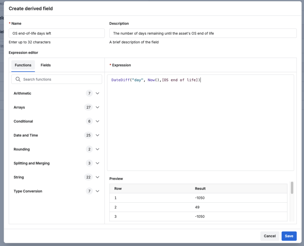Image resolution: width=304 pixels, height=246 pixels.
Task: Click the Rounding count badge 2
Action: (89, 149)
